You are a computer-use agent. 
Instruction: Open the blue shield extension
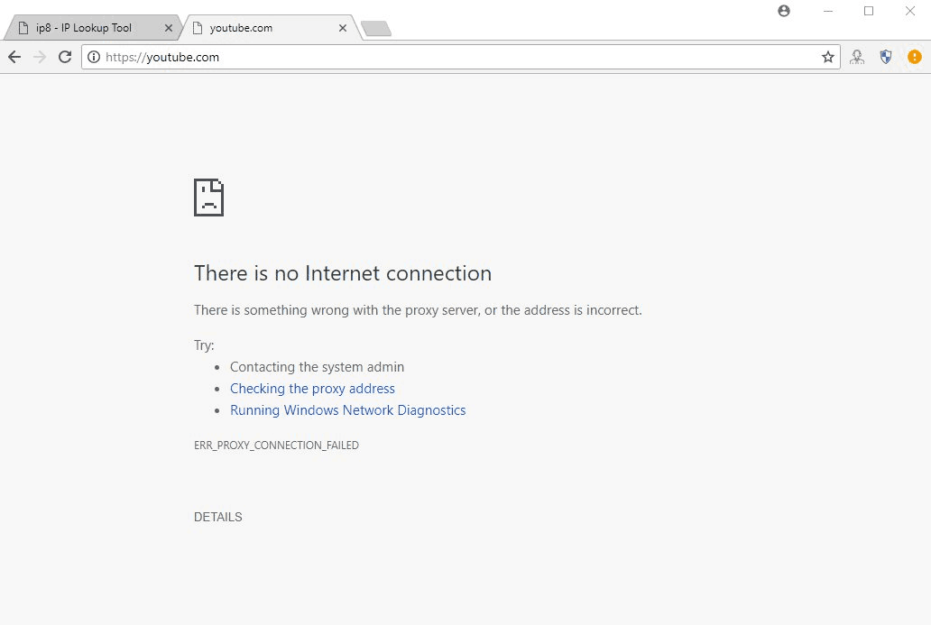tap(885, 57)
